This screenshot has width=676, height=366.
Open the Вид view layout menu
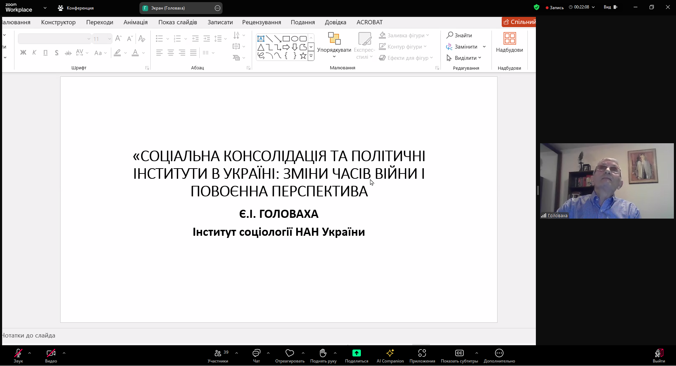pyautogui.click(x=611, y=7)
